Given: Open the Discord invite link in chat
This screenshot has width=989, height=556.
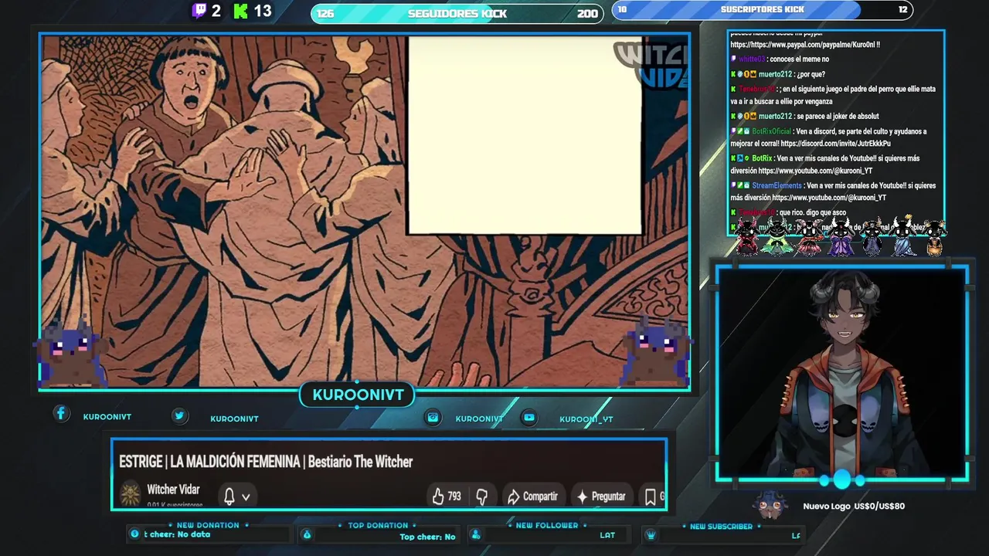Looking at the screenshot, I should coord(835,144).
